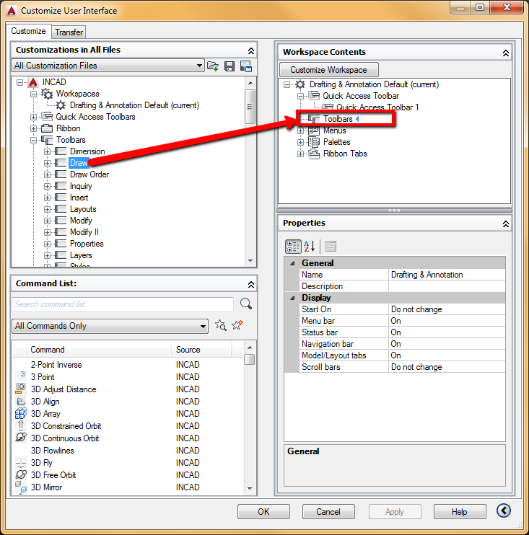Screen dimensions: 529x535
Task: Click the round arrow button beside Help
Action: 504,511
